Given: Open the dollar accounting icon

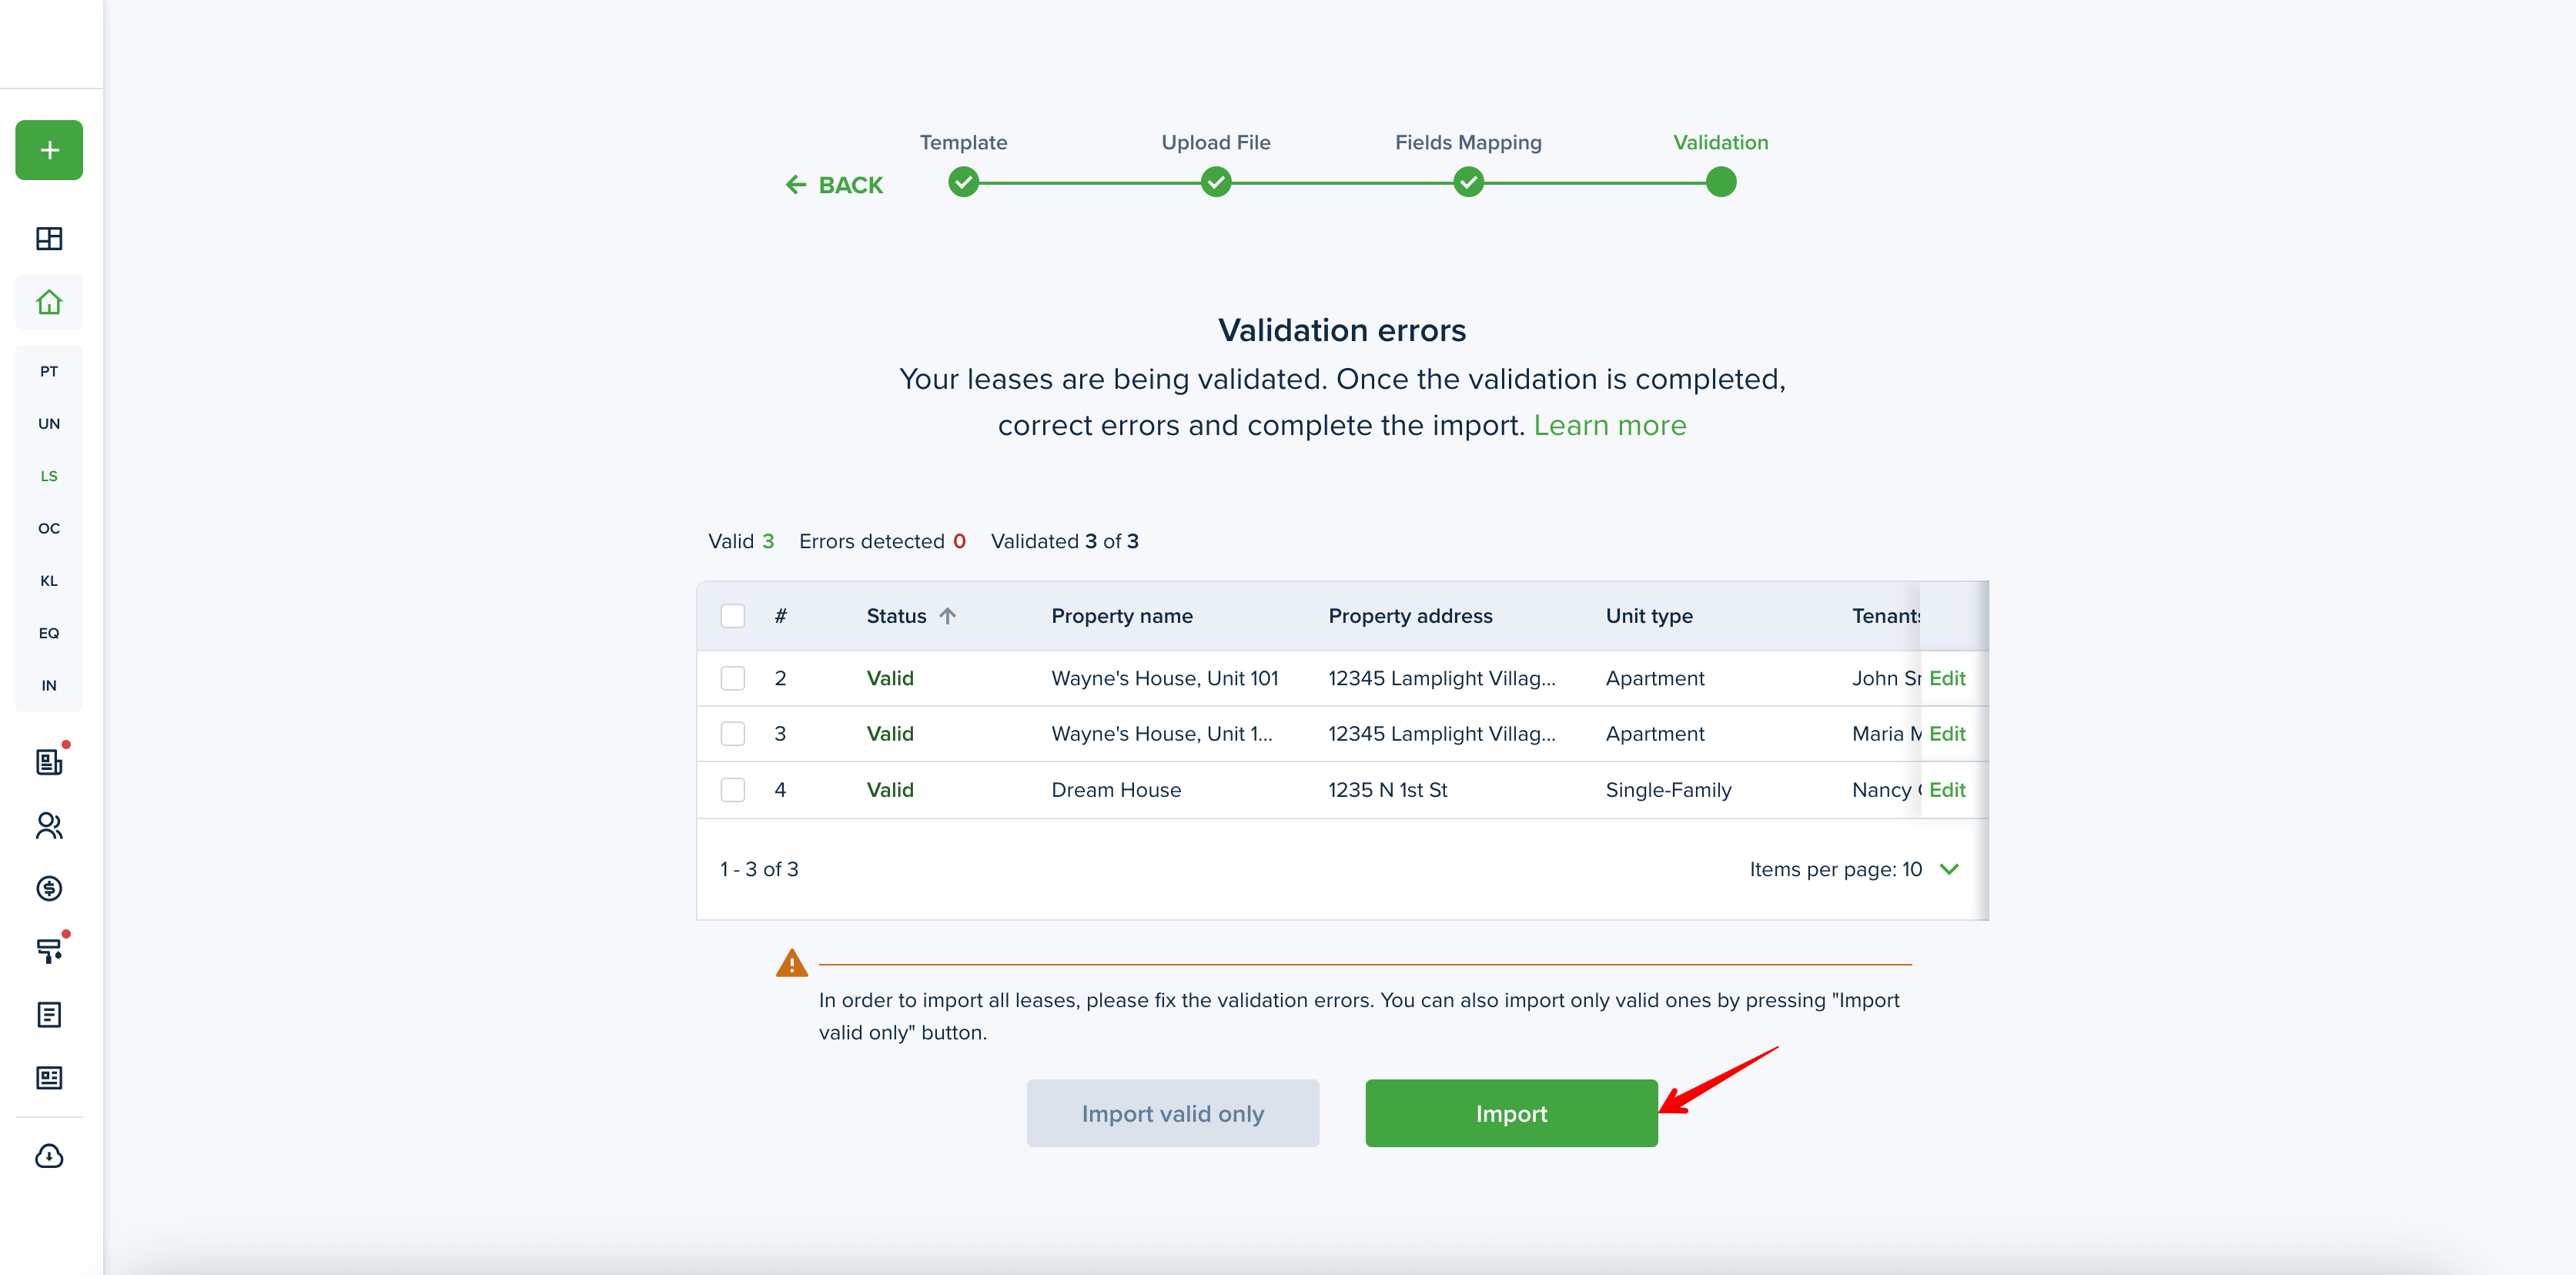Looking at the screenshot, I should tap(49, 888).
